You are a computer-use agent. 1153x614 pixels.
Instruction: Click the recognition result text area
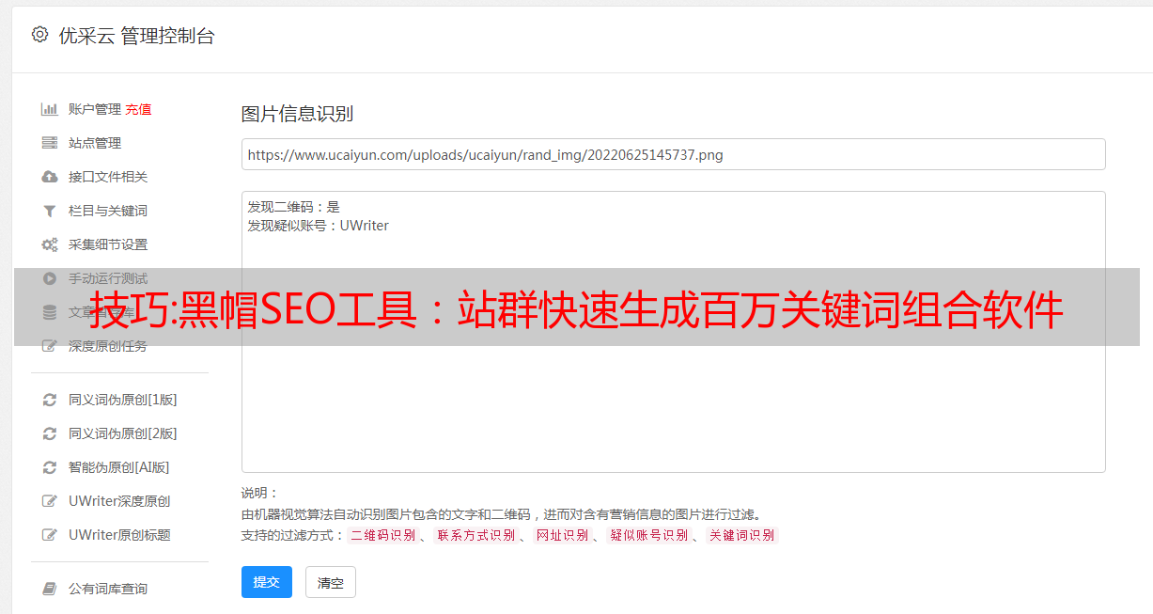pyautogui.click(x=673, y=331)
